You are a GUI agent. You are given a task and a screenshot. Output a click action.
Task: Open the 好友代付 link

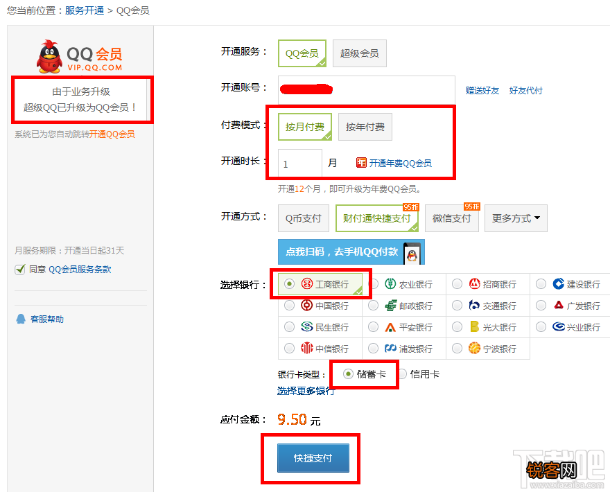[x=525, y=91]
